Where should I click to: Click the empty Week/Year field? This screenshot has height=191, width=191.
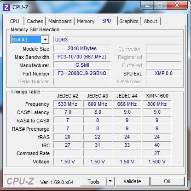click(x=163, y=81)
